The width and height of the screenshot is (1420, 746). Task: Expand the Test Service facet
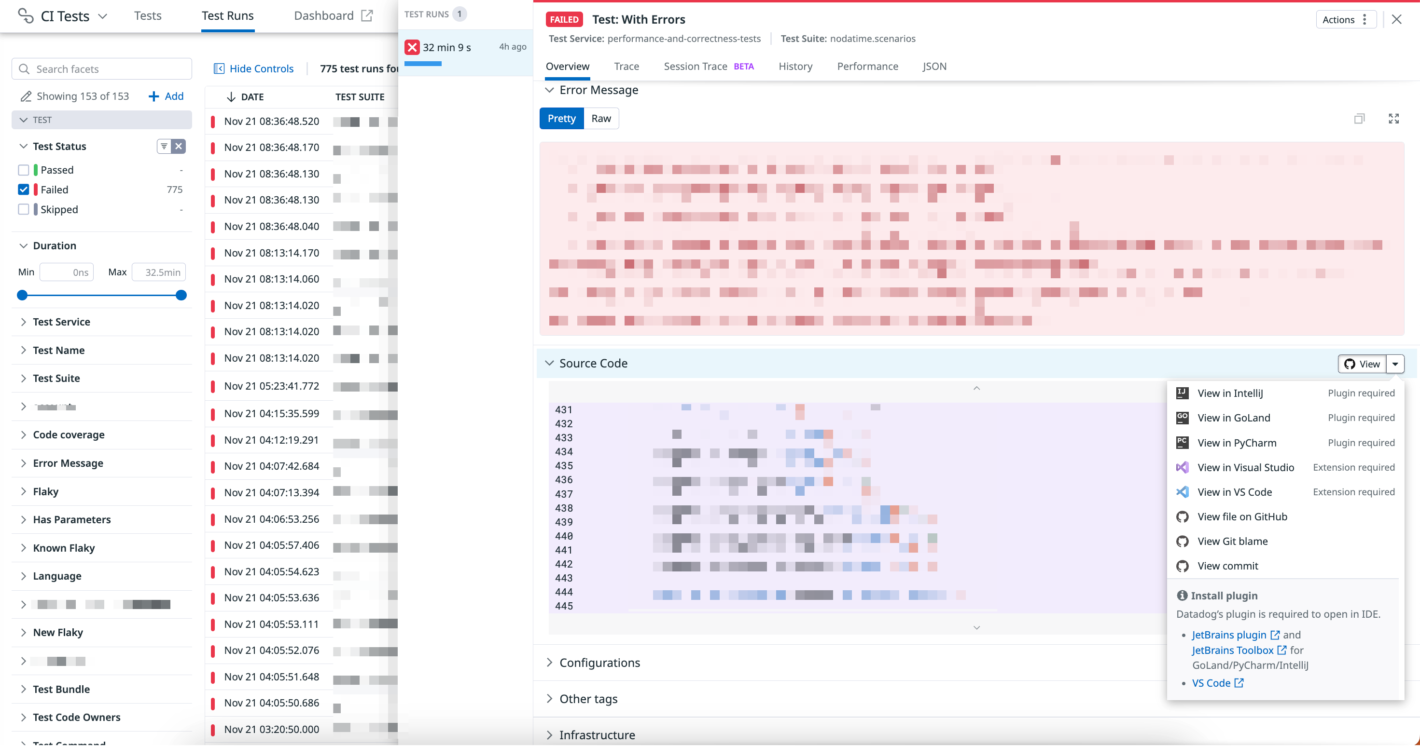tap(23, 322)
